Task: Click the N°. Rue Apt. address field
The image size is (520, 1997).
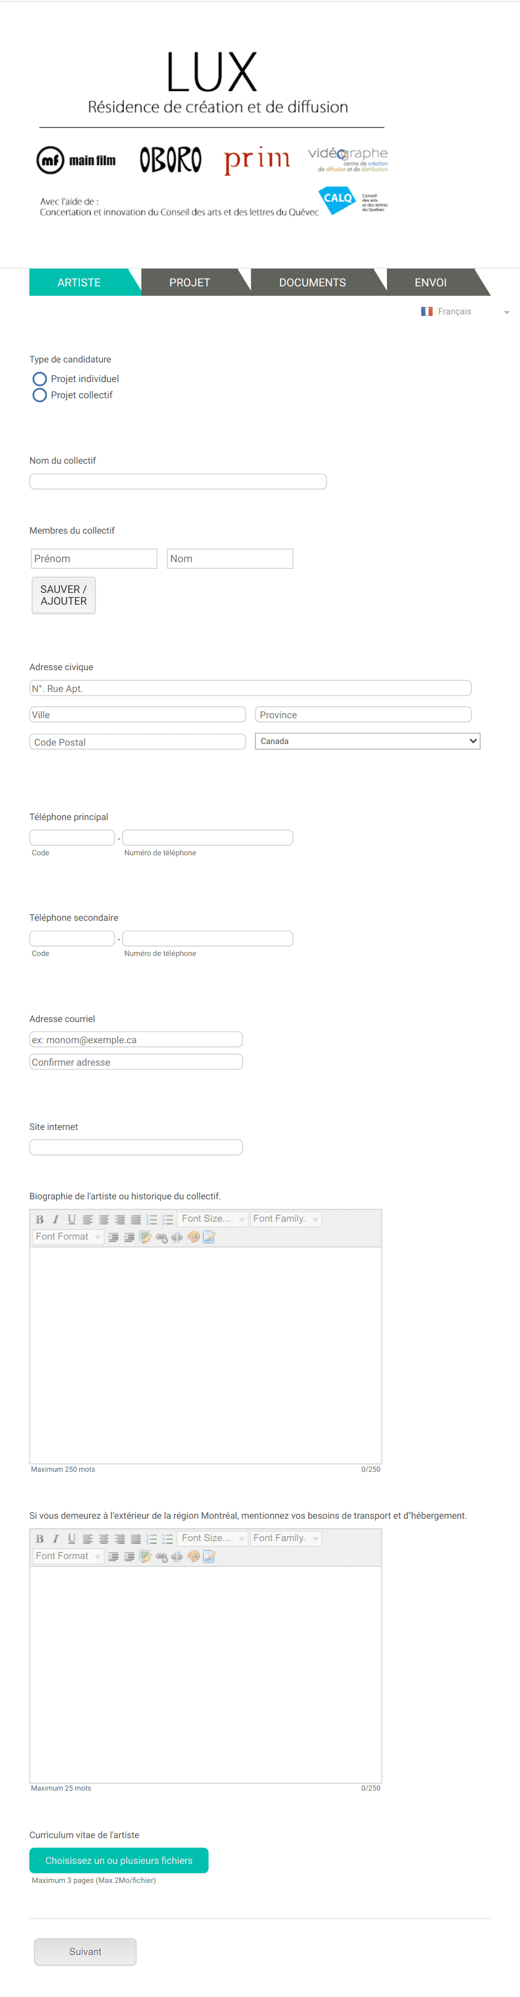Action: pyautogui.click(x=250, y=689)
